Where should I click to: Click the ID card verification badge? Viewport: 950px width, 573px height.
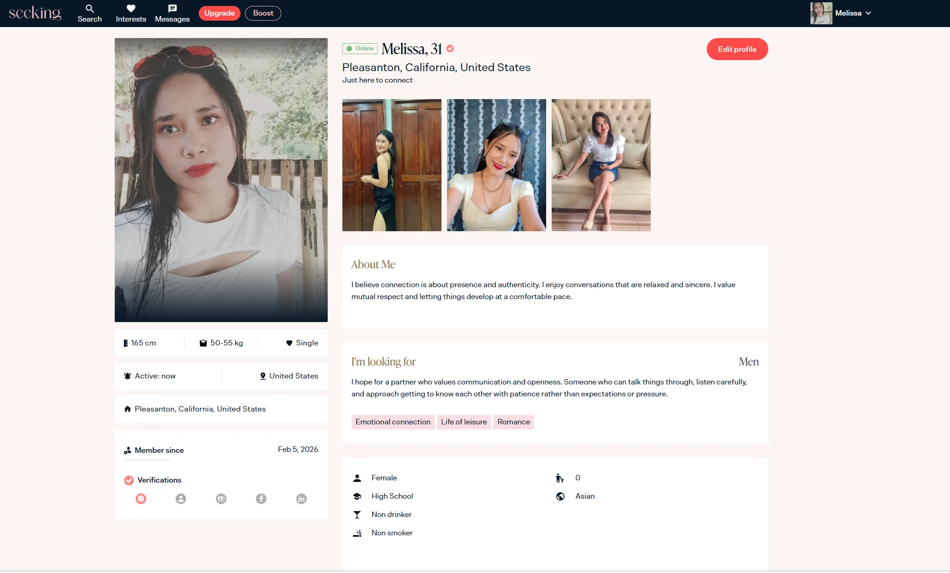pos(221,499)
